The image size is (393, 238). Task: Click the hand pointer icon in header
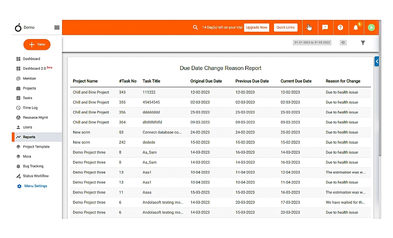pyautogui.click(x=309, y=28)
